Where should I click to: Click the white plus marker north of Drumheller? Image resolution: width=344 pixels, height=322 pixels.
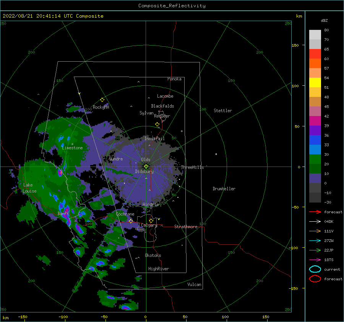(216, 154)
